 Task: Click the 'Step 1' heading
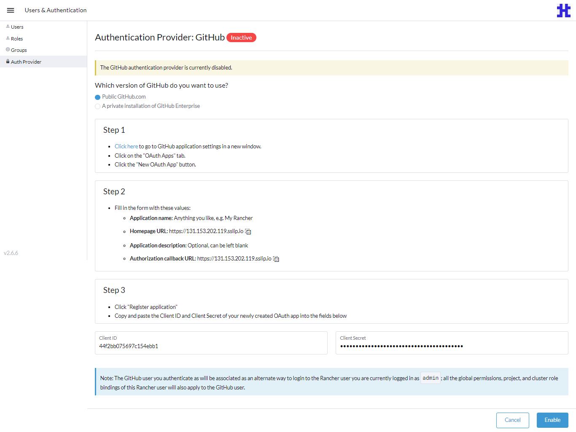click(x=114, y=130)
